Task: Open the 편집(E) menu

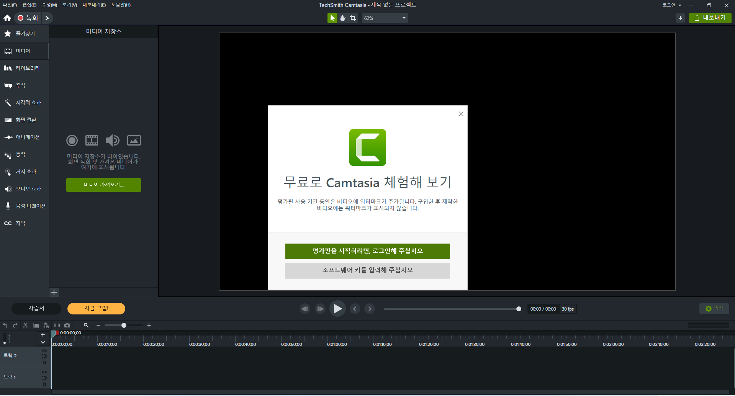Action: [x=29, y=5]
